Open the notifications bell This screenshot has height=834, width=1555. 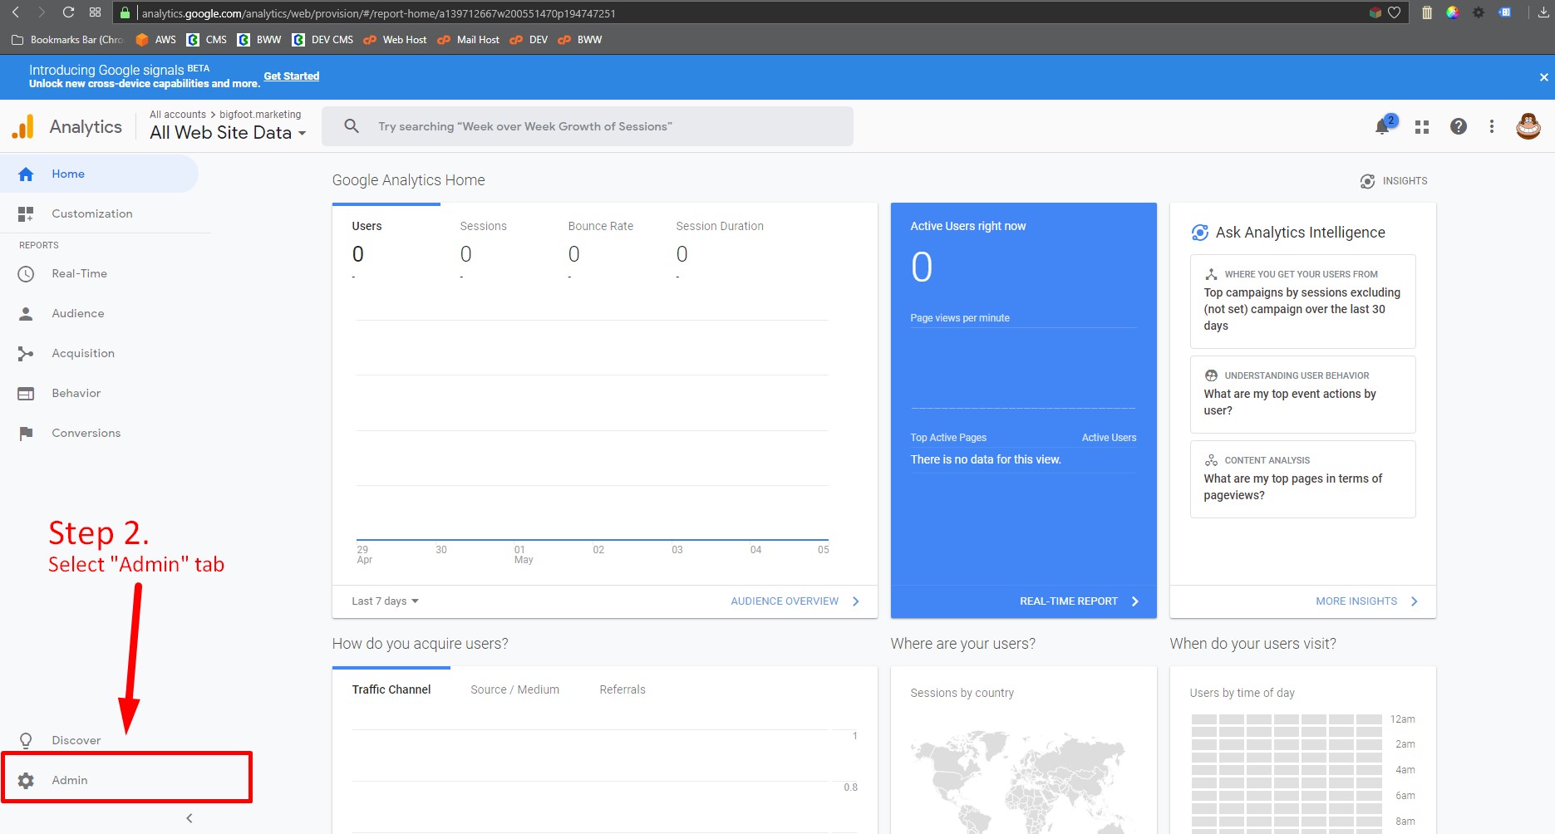pyautogui.click(x=1383, y=125)
